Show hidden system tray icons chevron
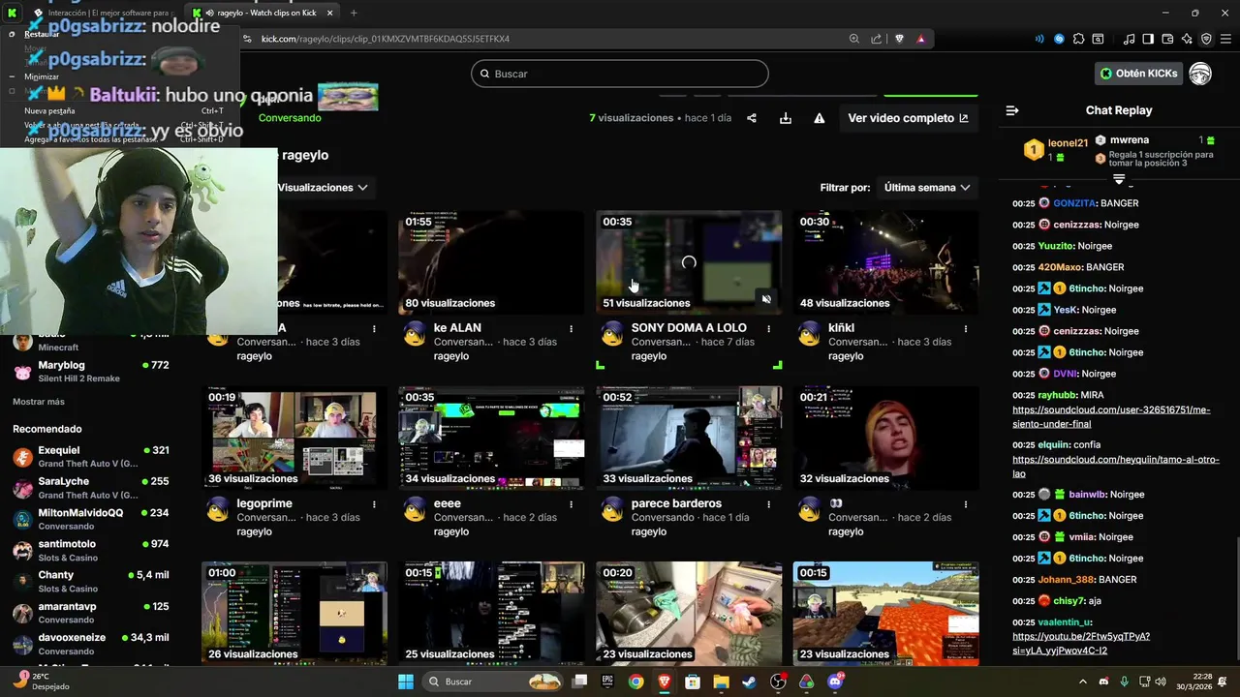This screenshot has height=697, width=1240. pyautogui.click(x=1083, y=682)
